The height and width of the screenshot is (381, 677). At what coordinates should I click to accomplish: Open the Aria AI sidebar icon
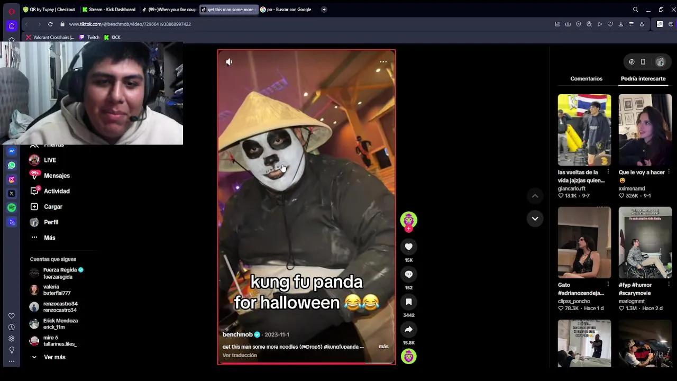(x=12, y=222)
